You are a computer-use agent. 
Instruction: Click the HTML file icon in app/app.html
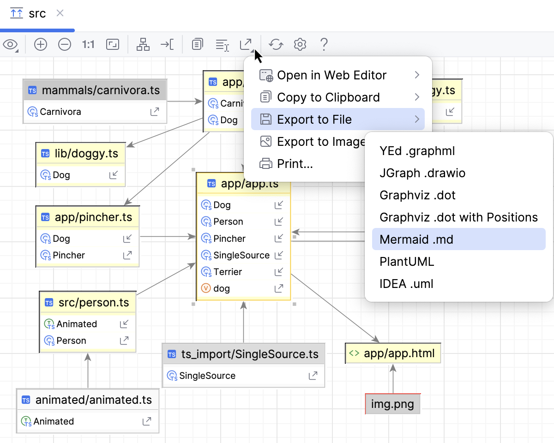tap(354, 353)
